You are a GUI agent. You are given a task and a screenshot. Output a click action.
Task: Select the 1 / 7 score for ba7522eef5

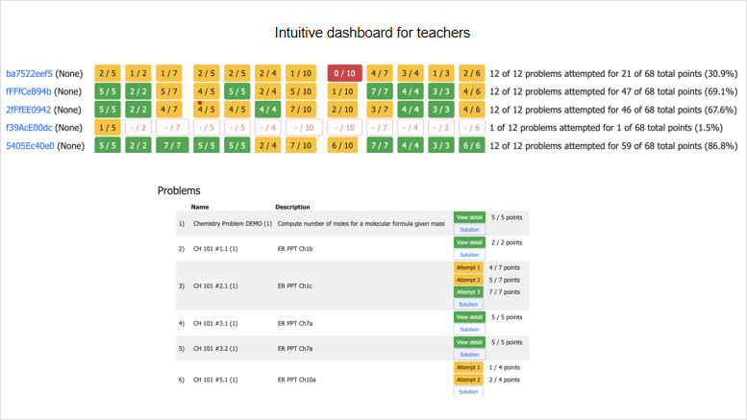coord(169,73)
